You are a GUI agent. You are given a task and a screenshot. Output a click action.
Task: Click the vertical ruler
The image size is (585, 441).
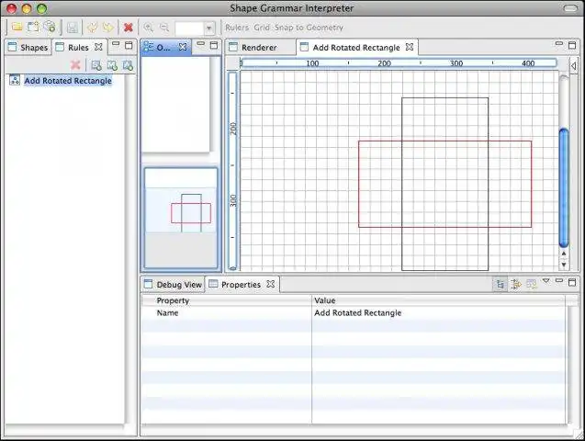(232, 171)
